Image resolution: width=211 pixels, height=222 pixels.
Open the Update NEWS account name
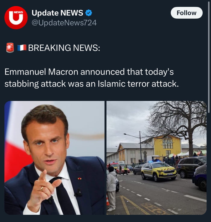(x=57, y=13)
